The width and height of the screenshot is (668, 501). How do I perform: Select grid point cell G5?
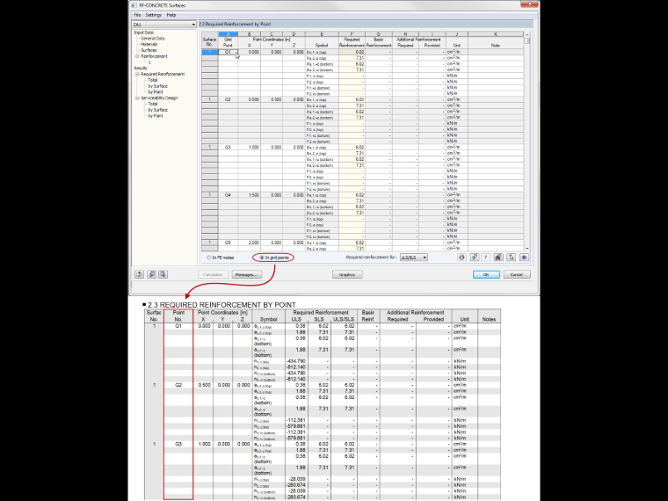[228, 243]
